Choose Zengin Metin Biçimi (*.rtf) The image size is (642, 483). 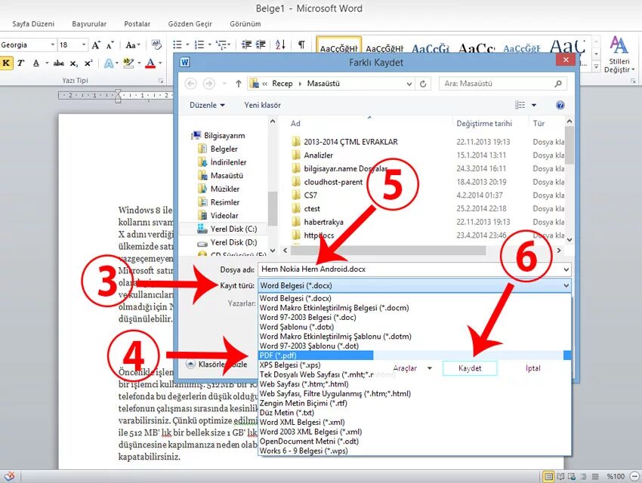tap(304, 403)
